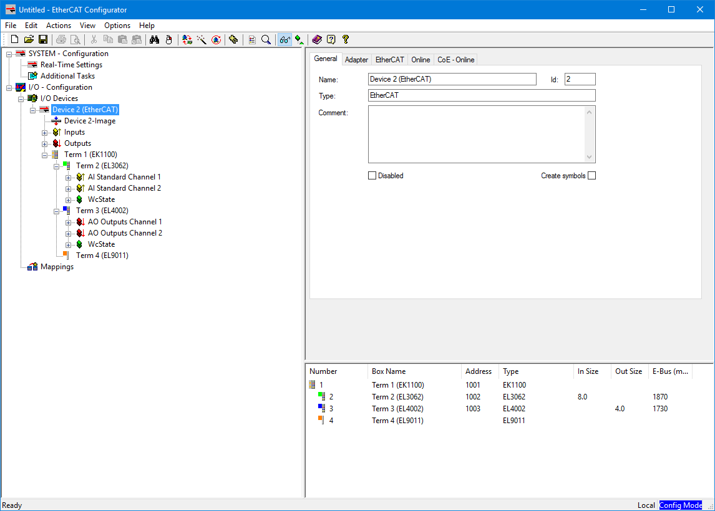Open the purple help book icon
This screenshot has width=715, height=511.
click(x=317, y=40)
